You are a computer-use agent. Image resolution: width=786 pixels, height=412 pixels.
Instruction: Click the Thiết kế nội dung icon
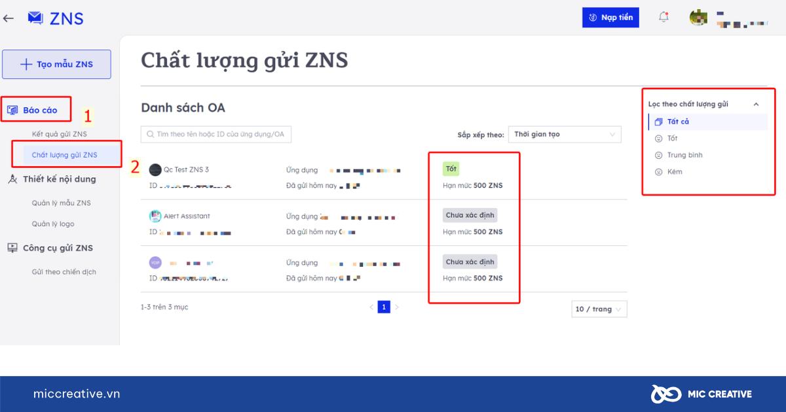(x=12, y=179)
